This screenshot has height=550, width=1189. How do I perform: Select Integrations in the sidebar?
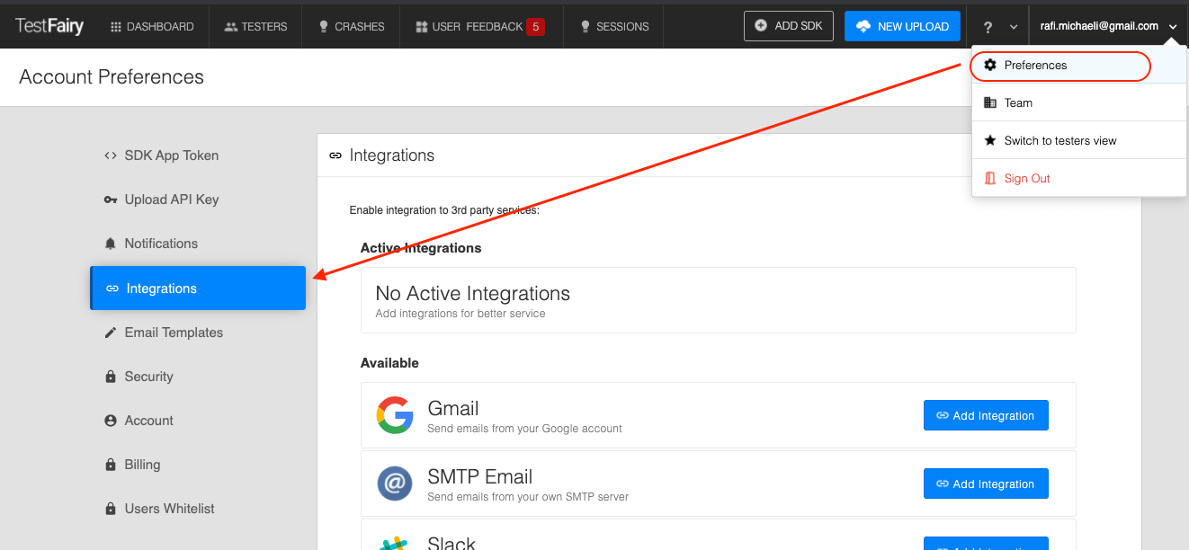point(160,288)
